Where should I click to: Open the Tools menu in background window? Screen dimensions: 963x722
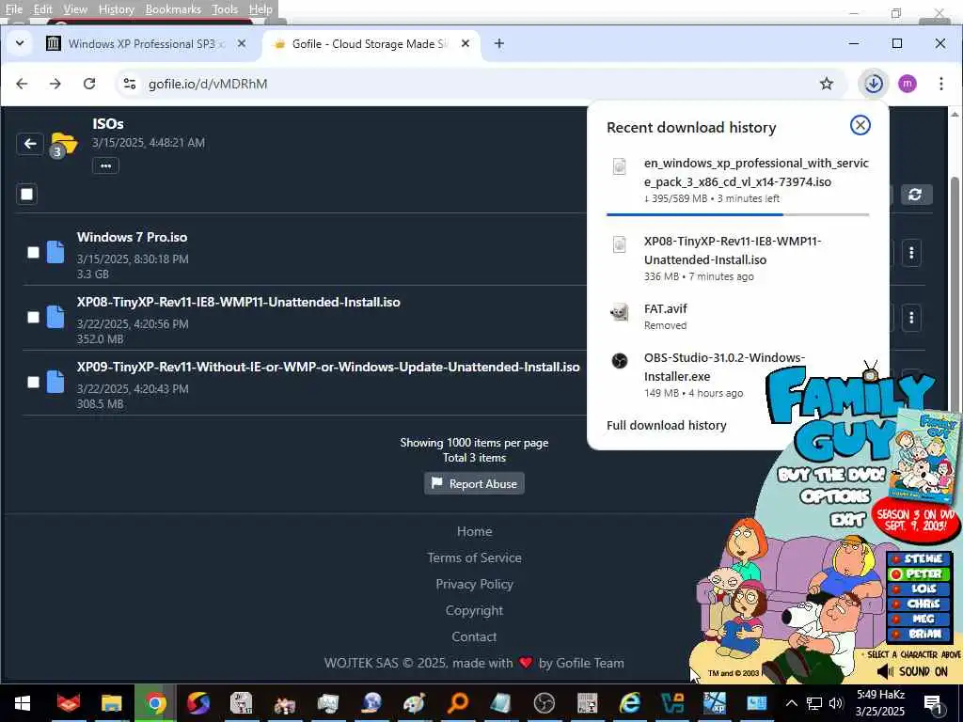tap(225, 9)
